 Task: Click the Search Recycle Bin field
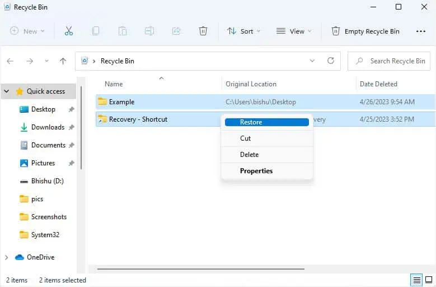pos(389,61)
